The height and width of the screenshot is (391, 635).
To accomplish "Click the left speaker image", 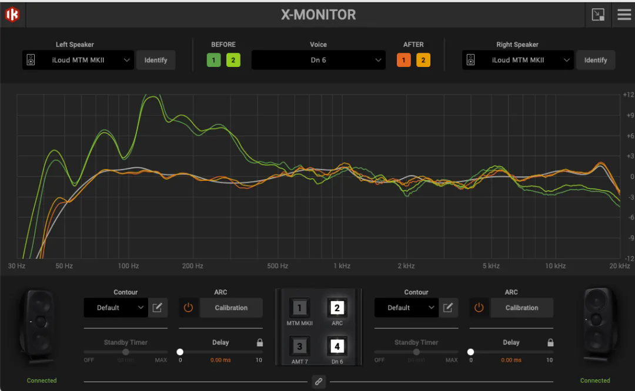I will [39, 327].
